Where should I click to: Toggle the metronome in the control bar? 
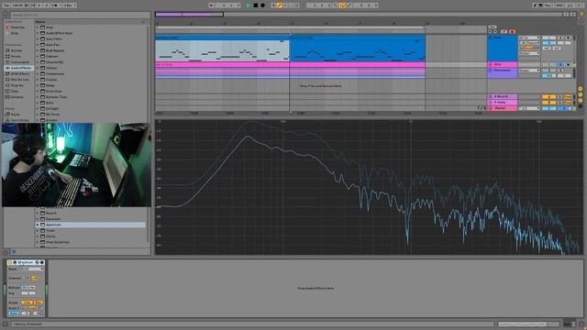[55, 5]
